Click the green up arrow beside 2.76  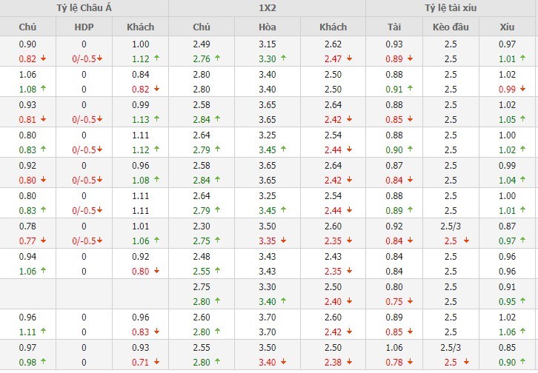(219, 58)
